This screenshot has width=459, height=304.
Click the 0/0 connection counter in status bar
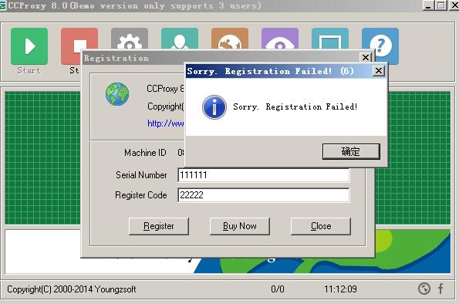click(278, 289)
